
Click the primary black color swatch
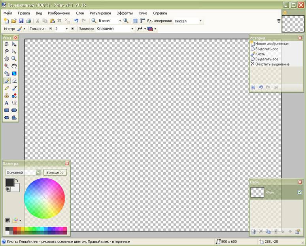tap(10, 182)
